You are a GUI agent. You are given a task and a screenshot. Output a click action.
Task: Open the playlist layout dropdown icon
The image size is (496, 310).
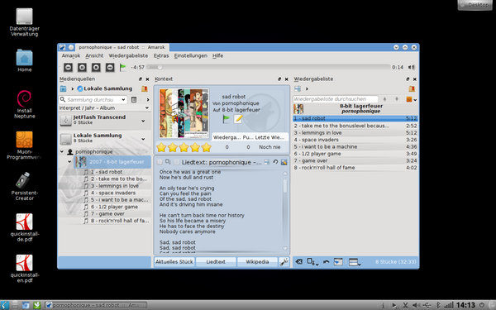pos(355,262)
